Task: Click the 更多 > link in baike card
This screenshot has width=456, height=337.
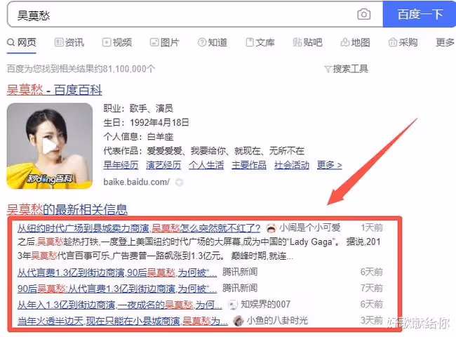Action: 329,165
